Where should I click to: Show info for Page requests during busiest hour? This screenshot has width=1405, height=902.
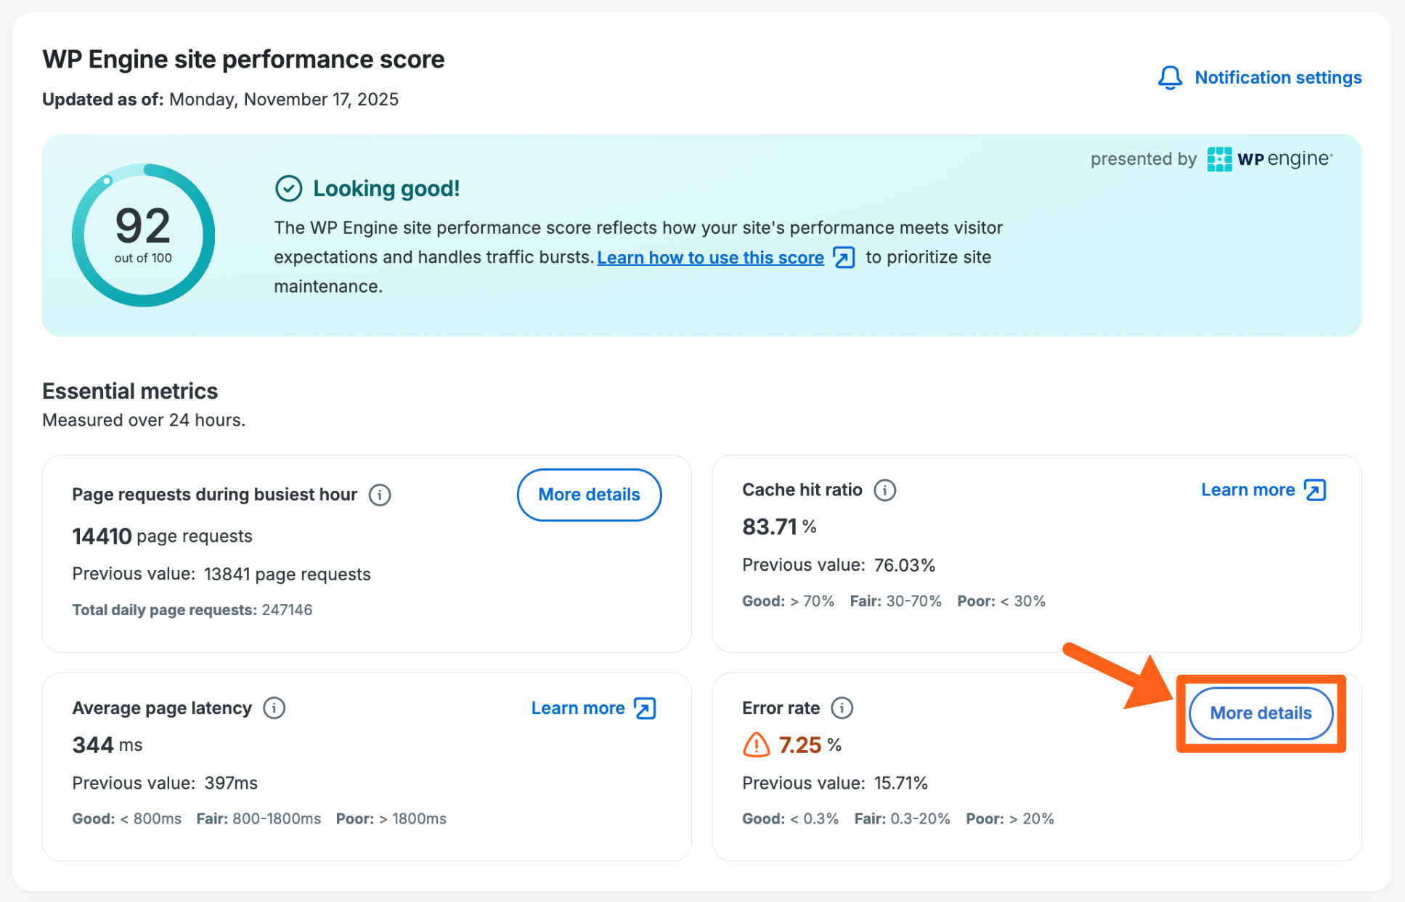(x=380, y=495)
